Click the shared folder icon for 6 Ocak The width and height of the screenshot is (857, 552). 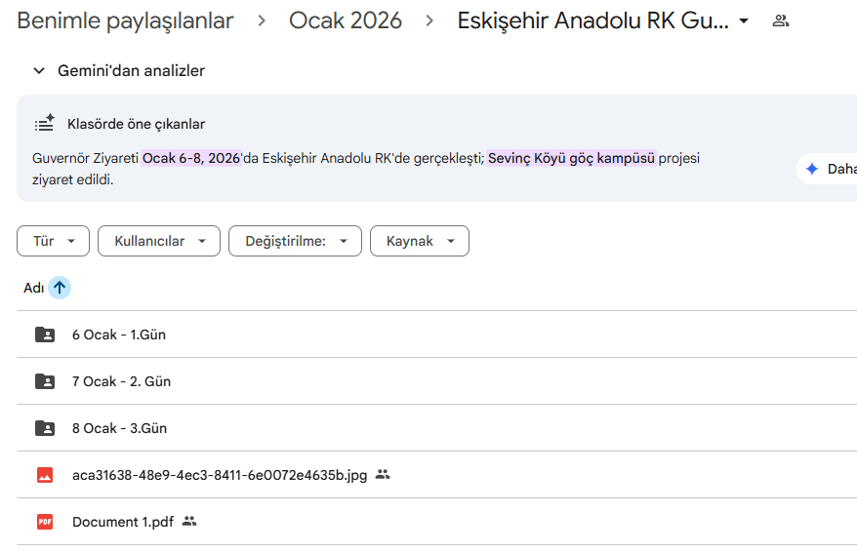(45, 335)
